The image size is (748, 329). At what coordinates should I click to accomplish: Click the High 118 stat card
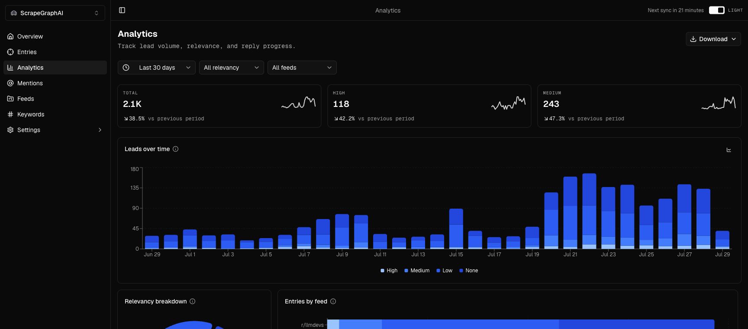[x=429, y=106]
